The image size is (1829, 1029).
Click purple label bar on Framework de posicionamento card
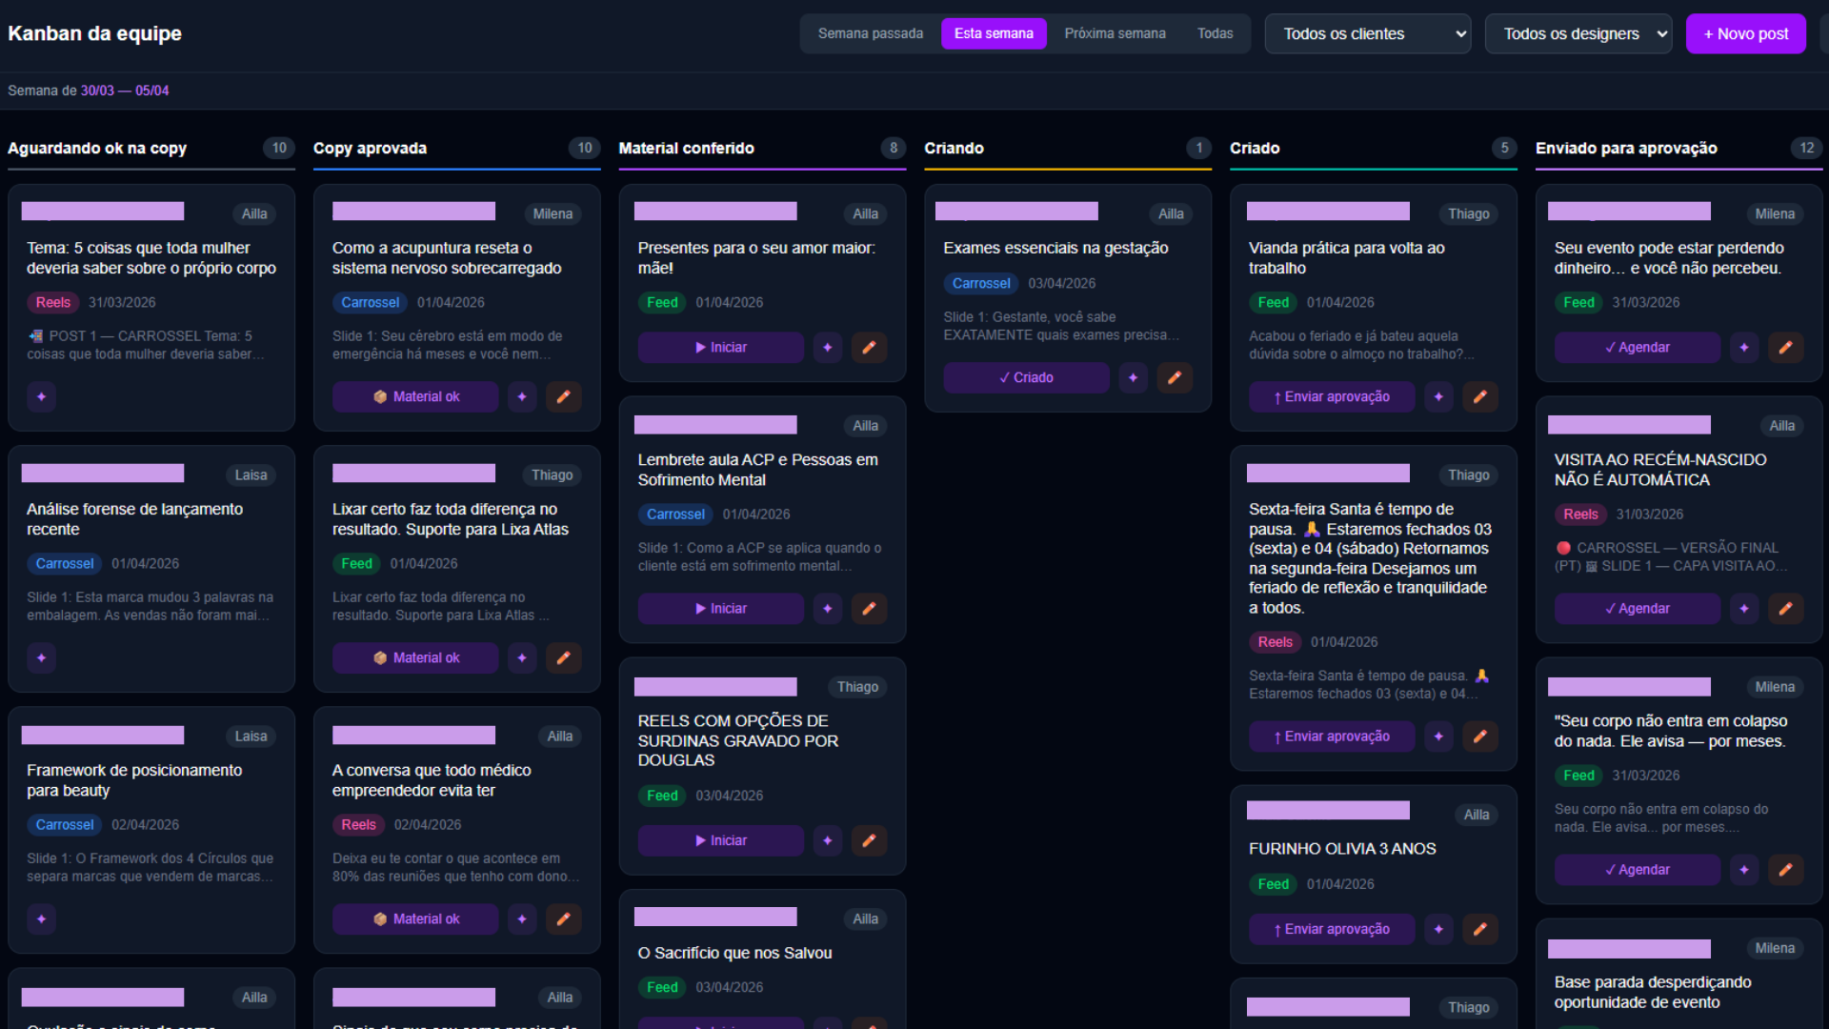[x=103, y=735]
